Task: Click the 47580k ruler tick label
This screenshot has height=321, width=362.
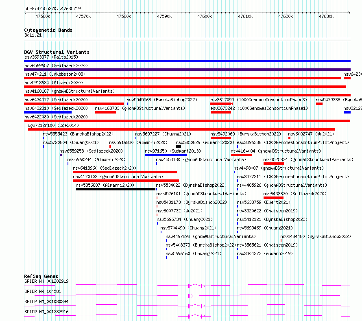Action: (x=124, y=16)
